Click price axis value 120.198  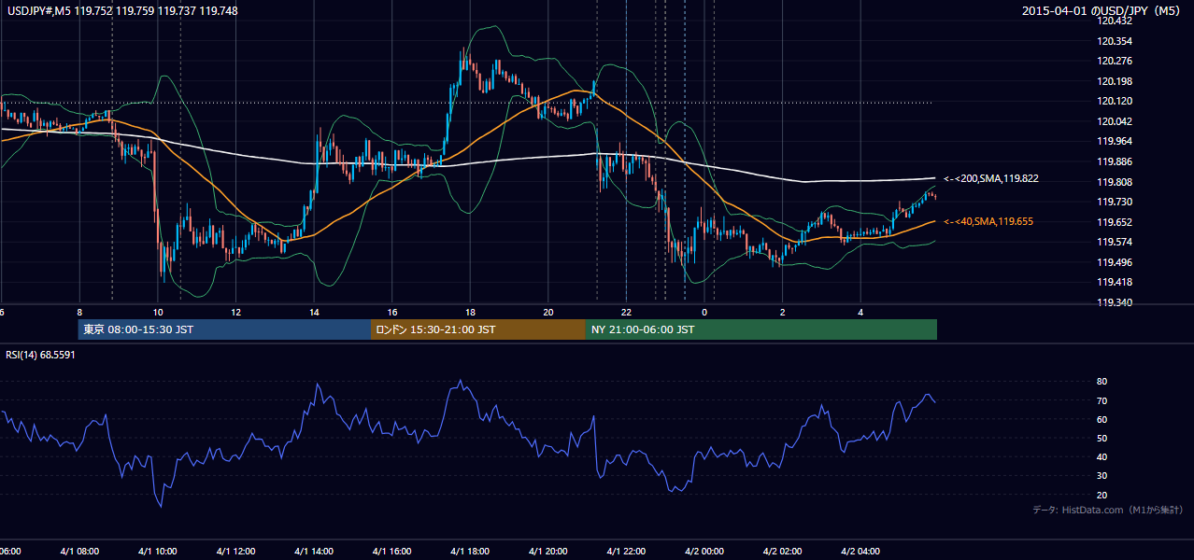coord(1114,81)
